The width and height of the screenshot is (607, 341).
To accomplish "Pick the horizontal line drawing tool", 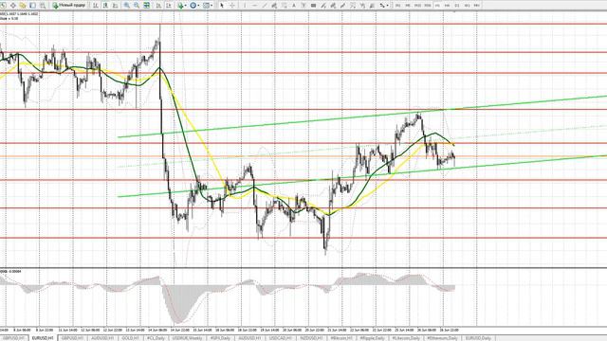I will click(x=255, y=6).
